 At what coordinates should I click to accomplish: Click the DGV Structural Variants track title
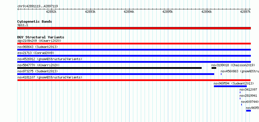point(41,37)
